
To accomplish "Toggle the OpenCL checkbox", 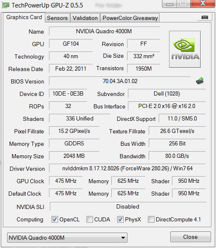I will [x=55, y=219].
